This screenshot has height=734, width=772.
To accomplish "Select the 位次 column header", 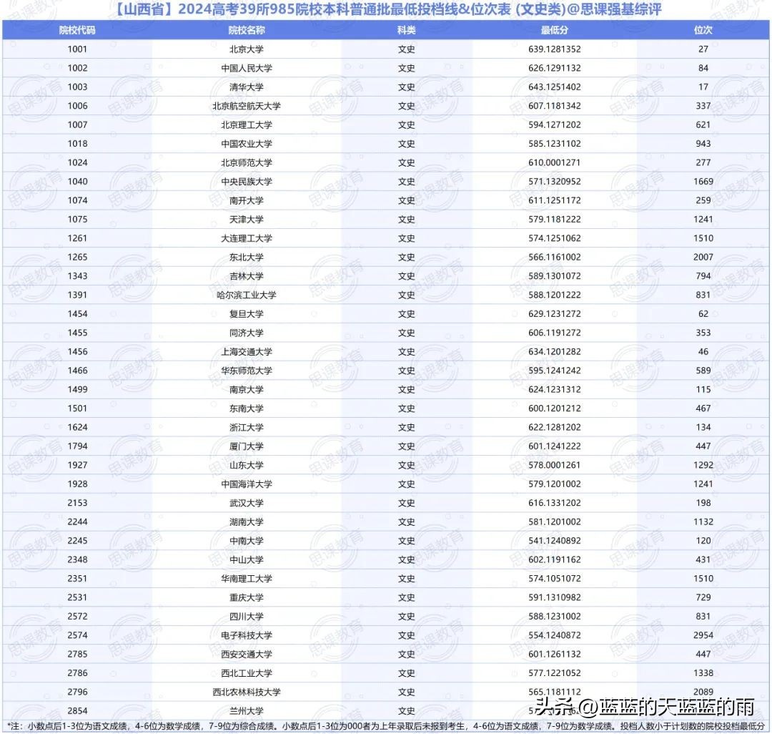I will (703, 30).
